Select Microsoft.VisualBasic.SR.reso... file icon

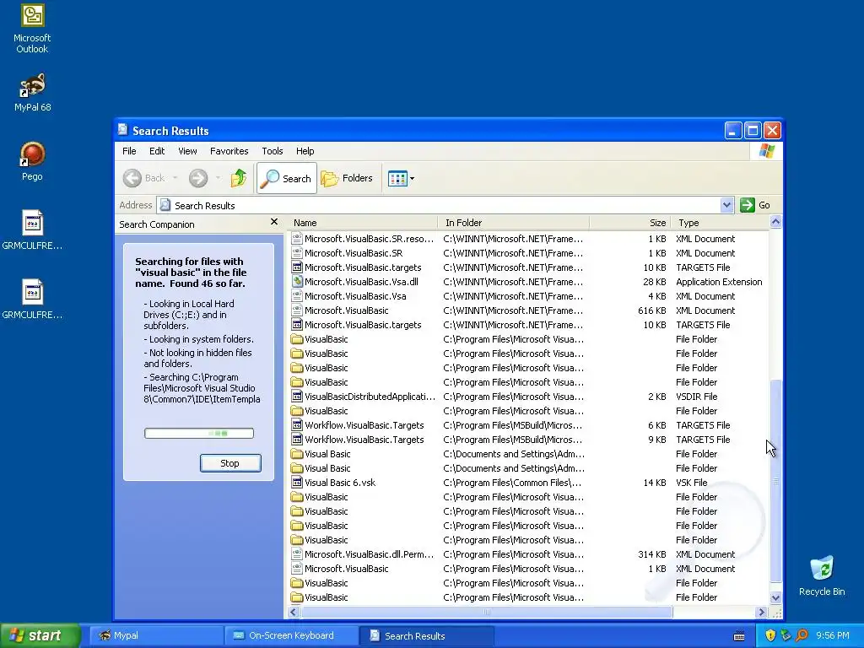coord(297,239)
